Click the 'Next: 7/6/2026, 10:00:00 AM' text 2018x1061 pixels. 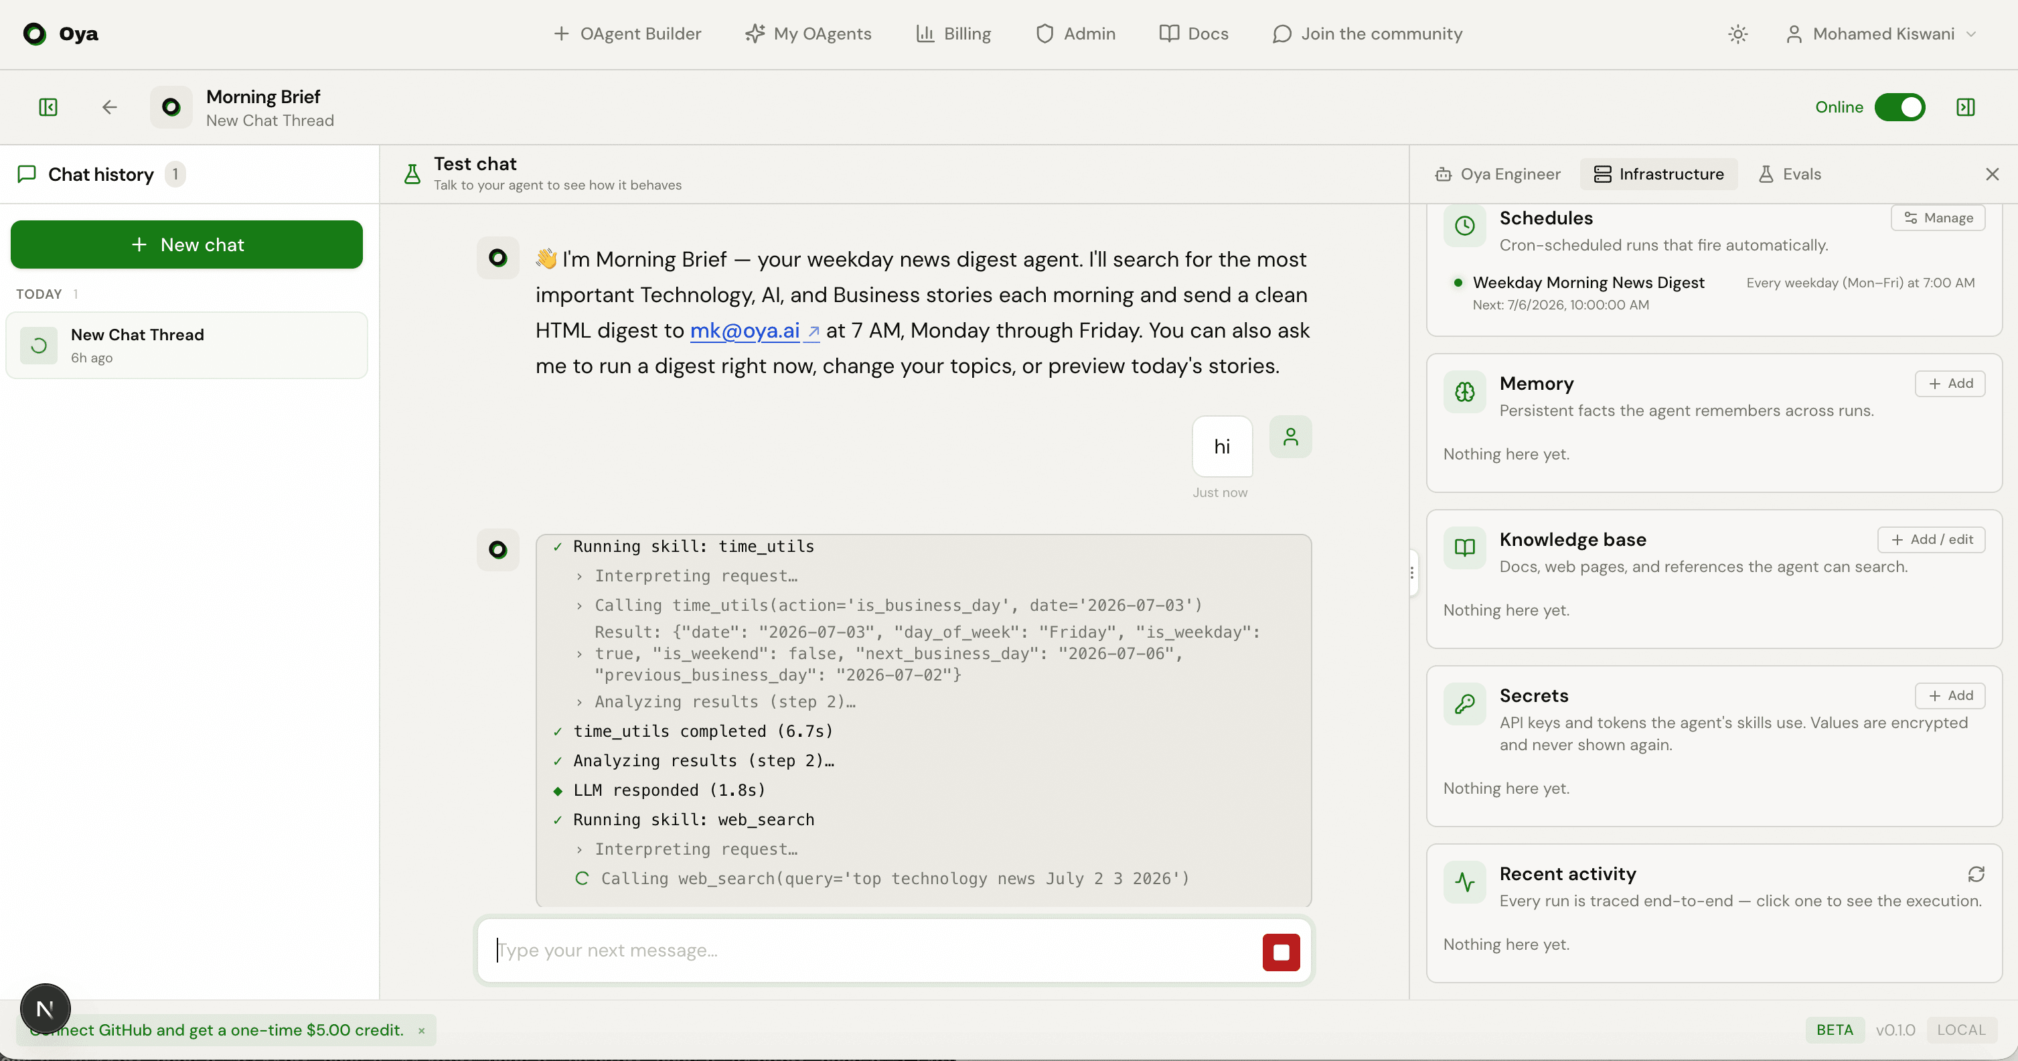click(1561, 305)
